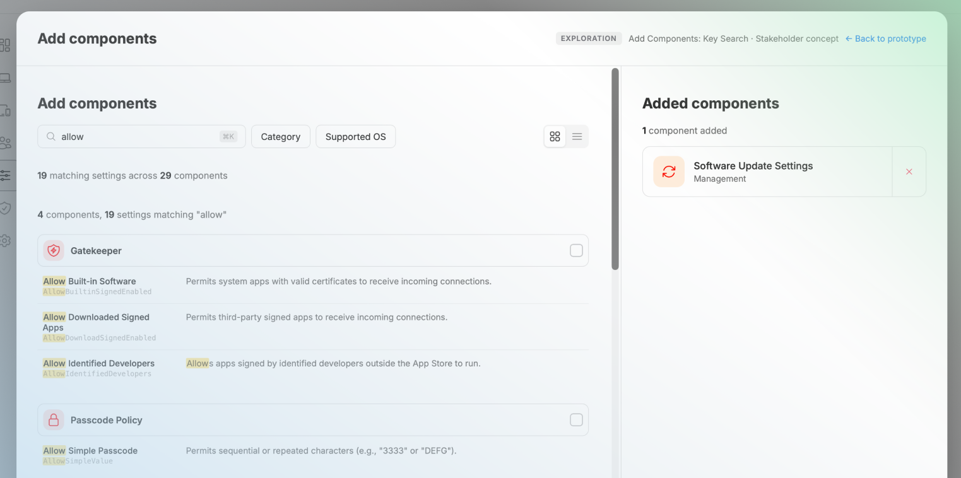Open the users group icon in the sidebar

pyautogui.click(x=6, y=143)
